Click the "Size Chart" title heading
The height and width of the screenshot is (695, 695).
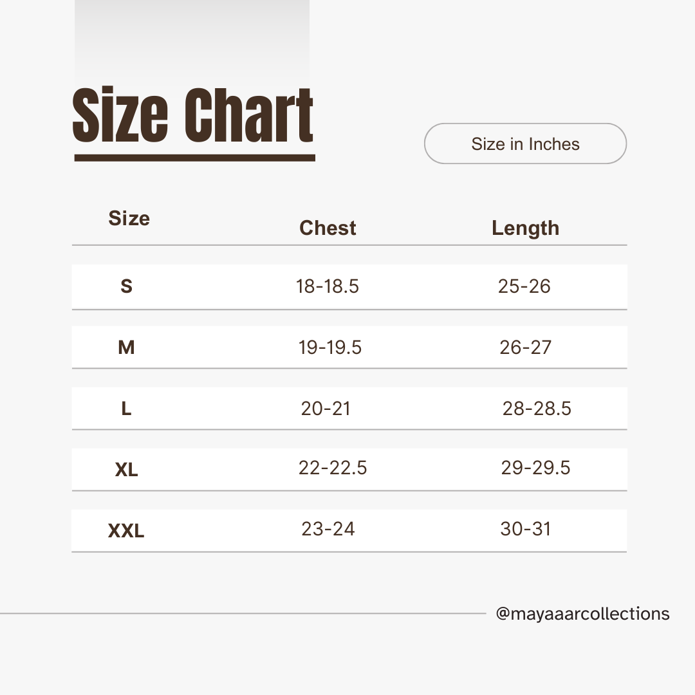click(x=193, y=116)
